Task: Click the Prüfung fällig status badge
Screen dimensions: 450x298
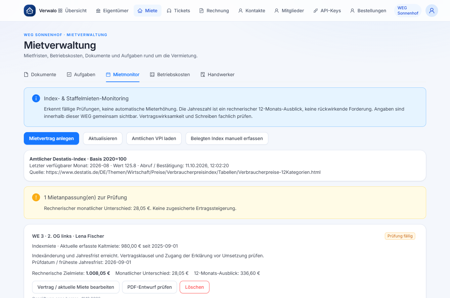Action: [400, 236]
